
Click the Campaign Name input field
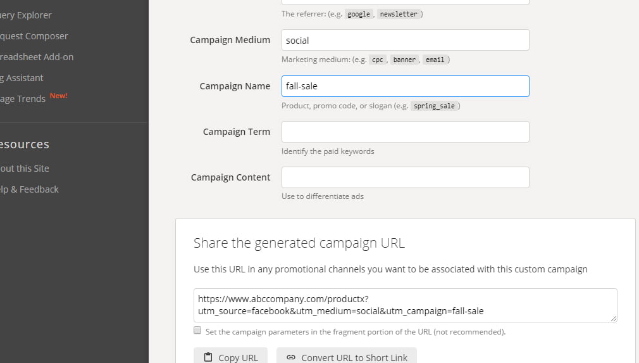pyautogui.click(x=405, y=86)
